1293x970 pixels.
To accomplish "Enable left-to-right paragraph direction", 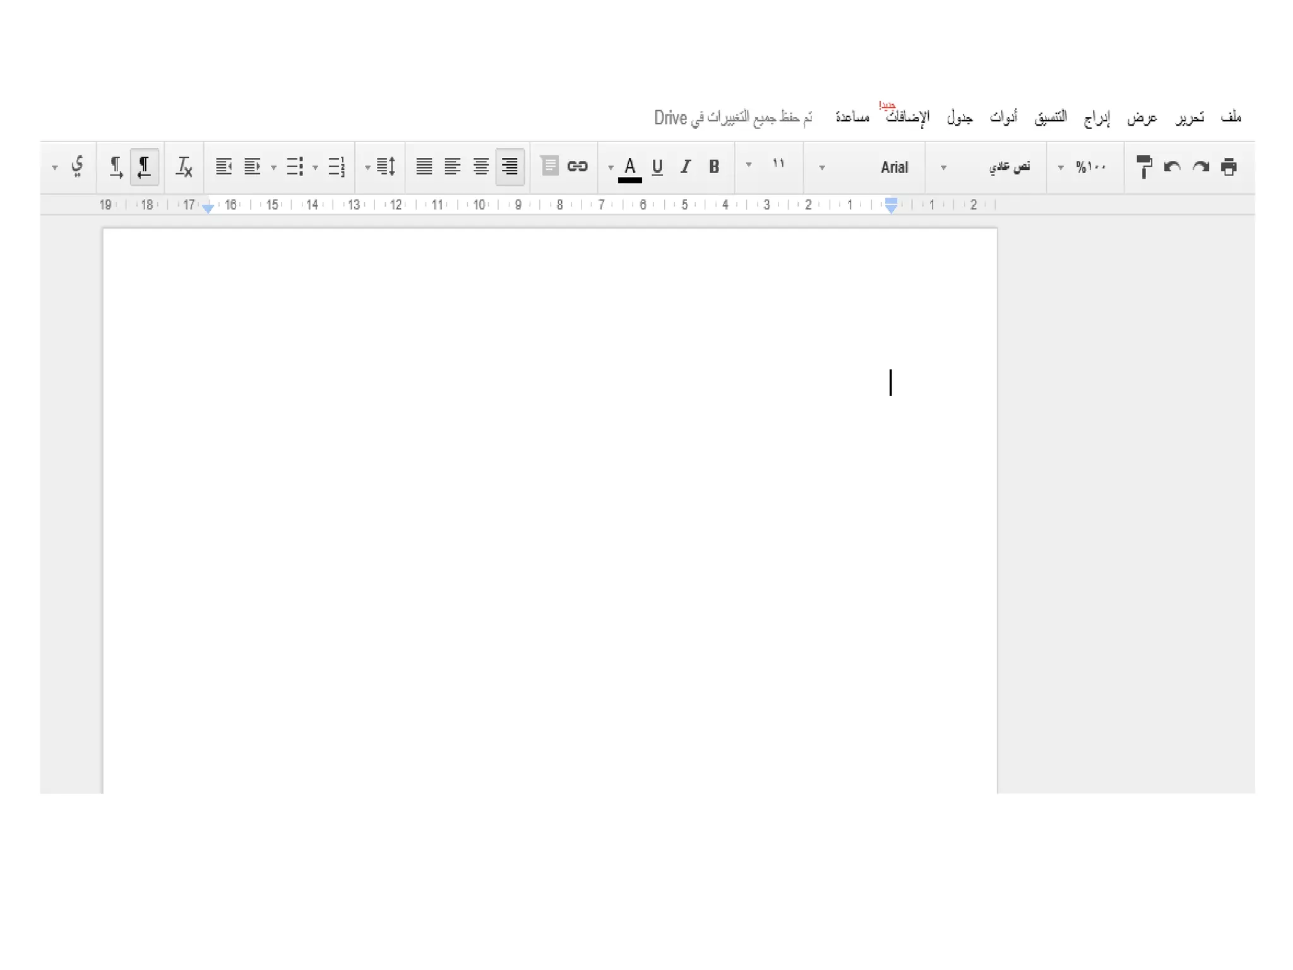I will coord(116,167).
